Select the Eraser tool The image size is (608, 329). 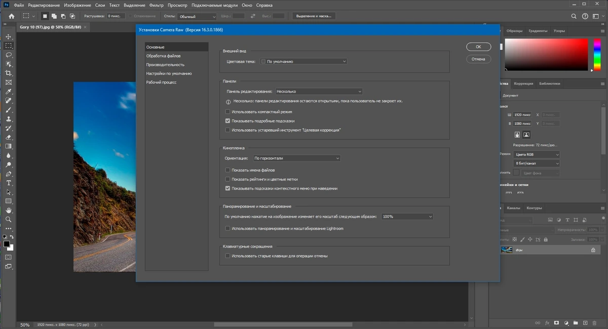9,137
